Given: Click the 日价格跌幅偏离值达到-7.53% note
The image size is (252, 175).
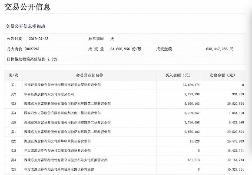Looking at the screenshot, I should 32,59.
